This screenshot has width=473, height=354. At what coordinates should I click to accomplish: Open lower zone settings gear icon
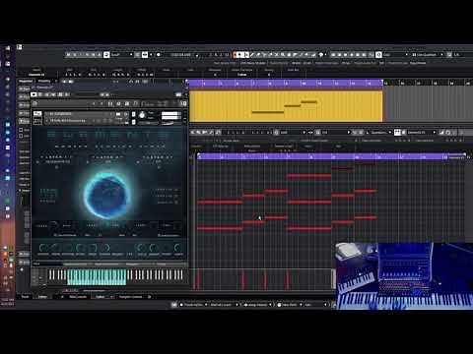pyautogui.click(x=150, y=297)
